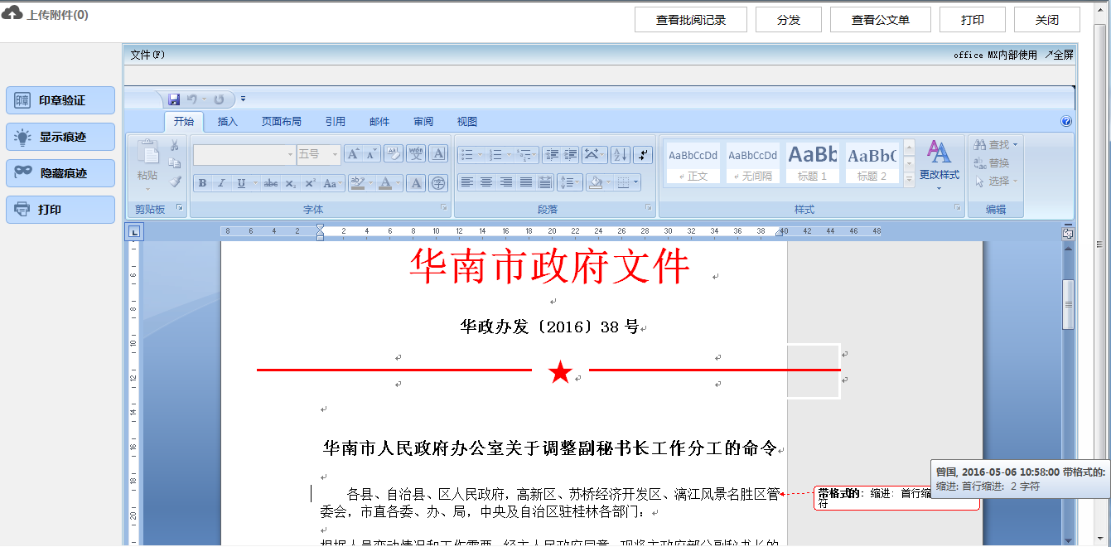
Task: Open the 查找 find dropdown
Action: (x=1016, y=145)
